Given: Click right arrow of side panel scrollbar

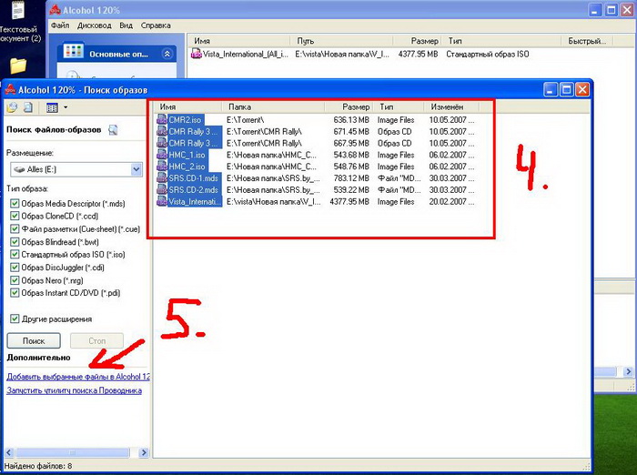Looking at the screenshot, I should click(x=144, y=452).
